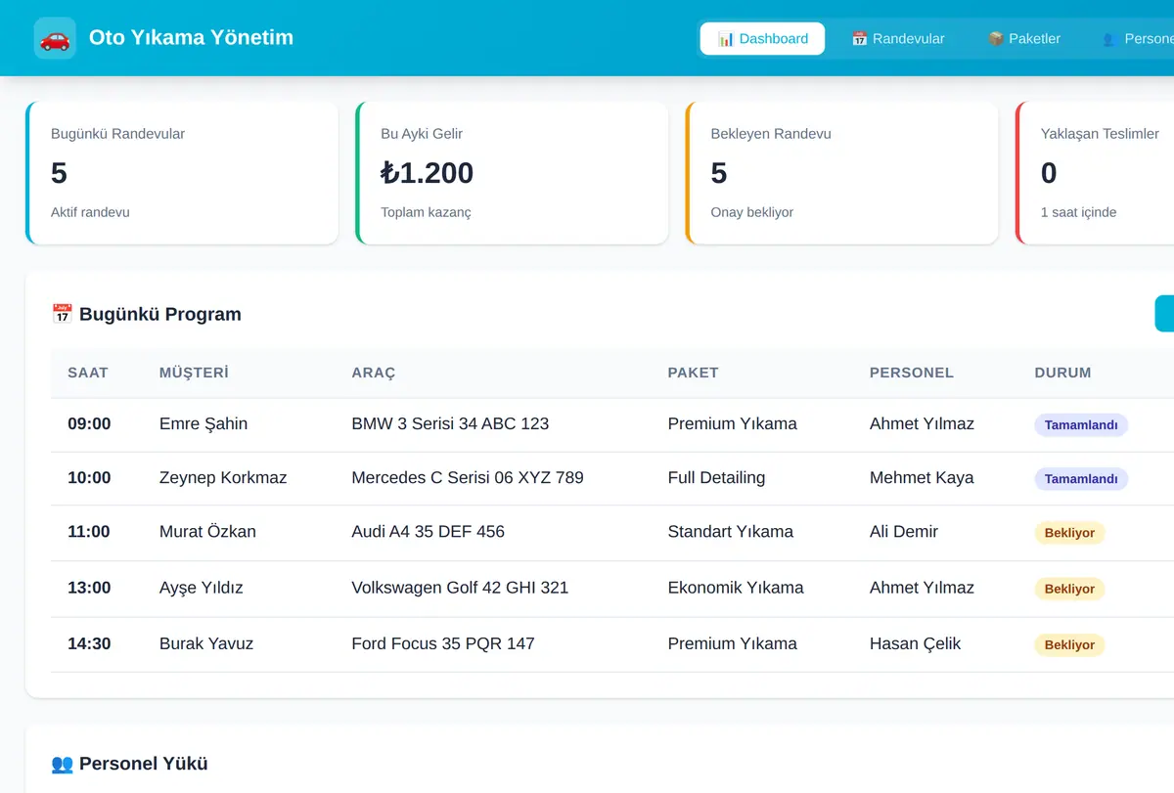Viewport: 1174px width, 793px height.
Task: Go to the Paketler tab
Action: [1024, 39]
